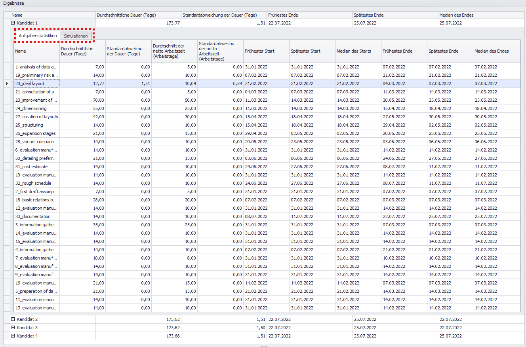Select the 27_creation of layouts row
This screenshot has width=526, height=347.
(36, 117)
